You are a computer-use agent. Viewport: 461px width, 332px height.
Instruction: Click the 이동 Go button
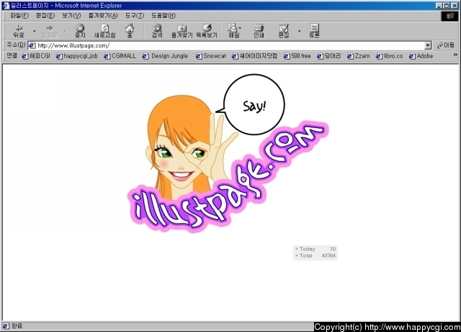point(446,45)
